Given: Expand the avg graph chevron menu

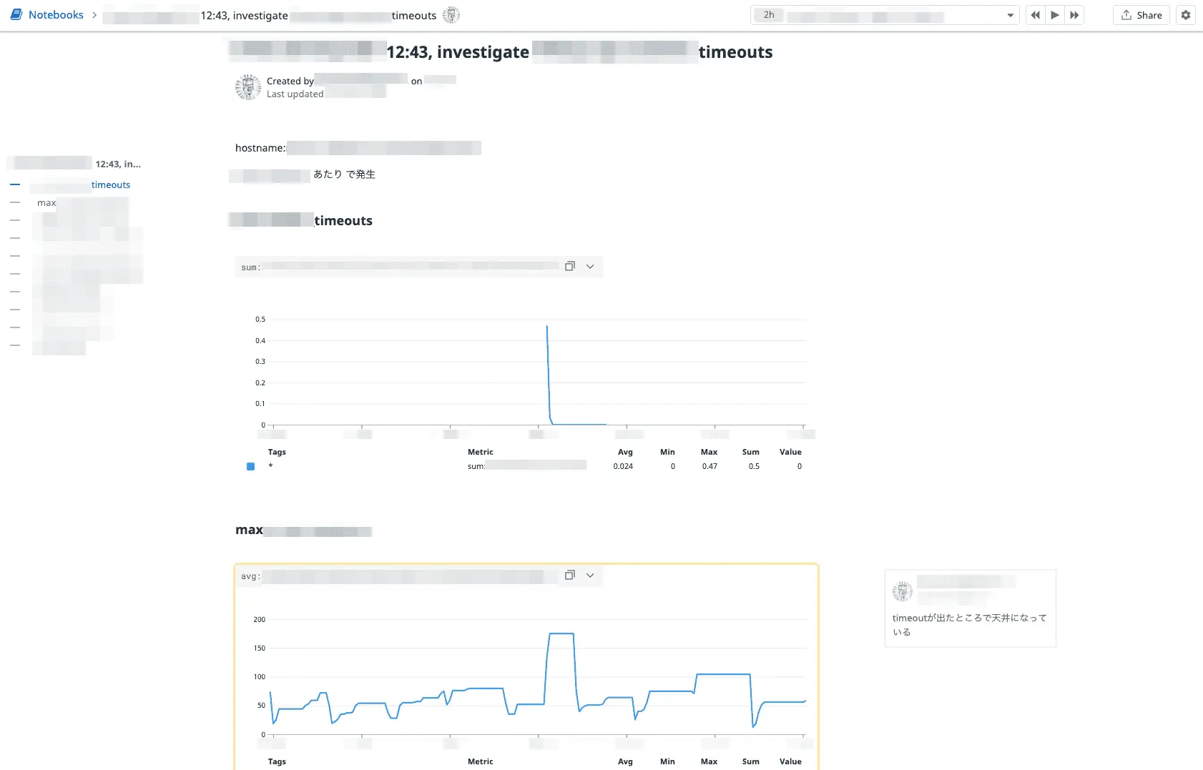Looking at the screenshot, I should click(x=590, y=576).
